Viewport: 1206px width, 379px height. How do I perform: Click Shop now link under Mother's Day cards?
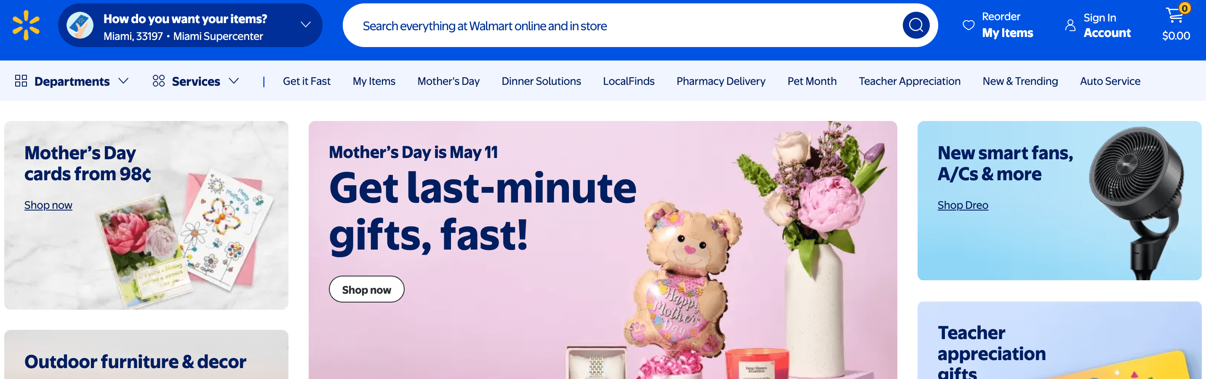pos(48,205)
